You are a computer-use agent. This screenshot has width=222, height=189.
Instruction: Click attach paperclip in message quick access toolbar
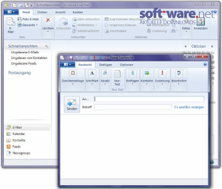coord(89,57)
